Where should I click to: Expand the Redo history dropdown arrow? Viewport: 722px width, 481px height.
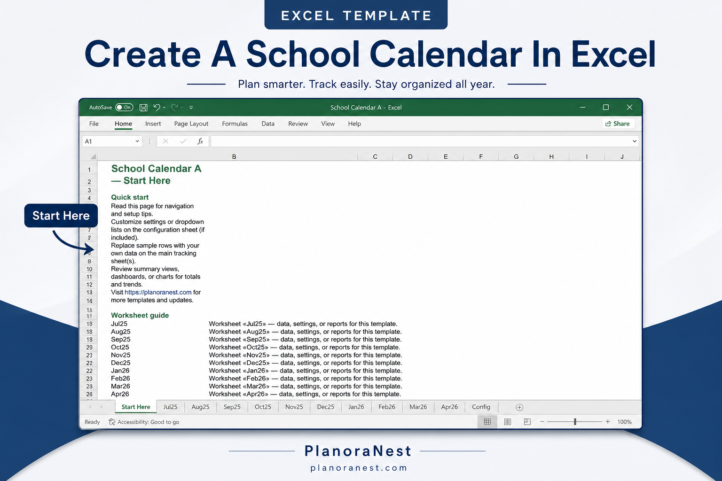coord(181,108)
